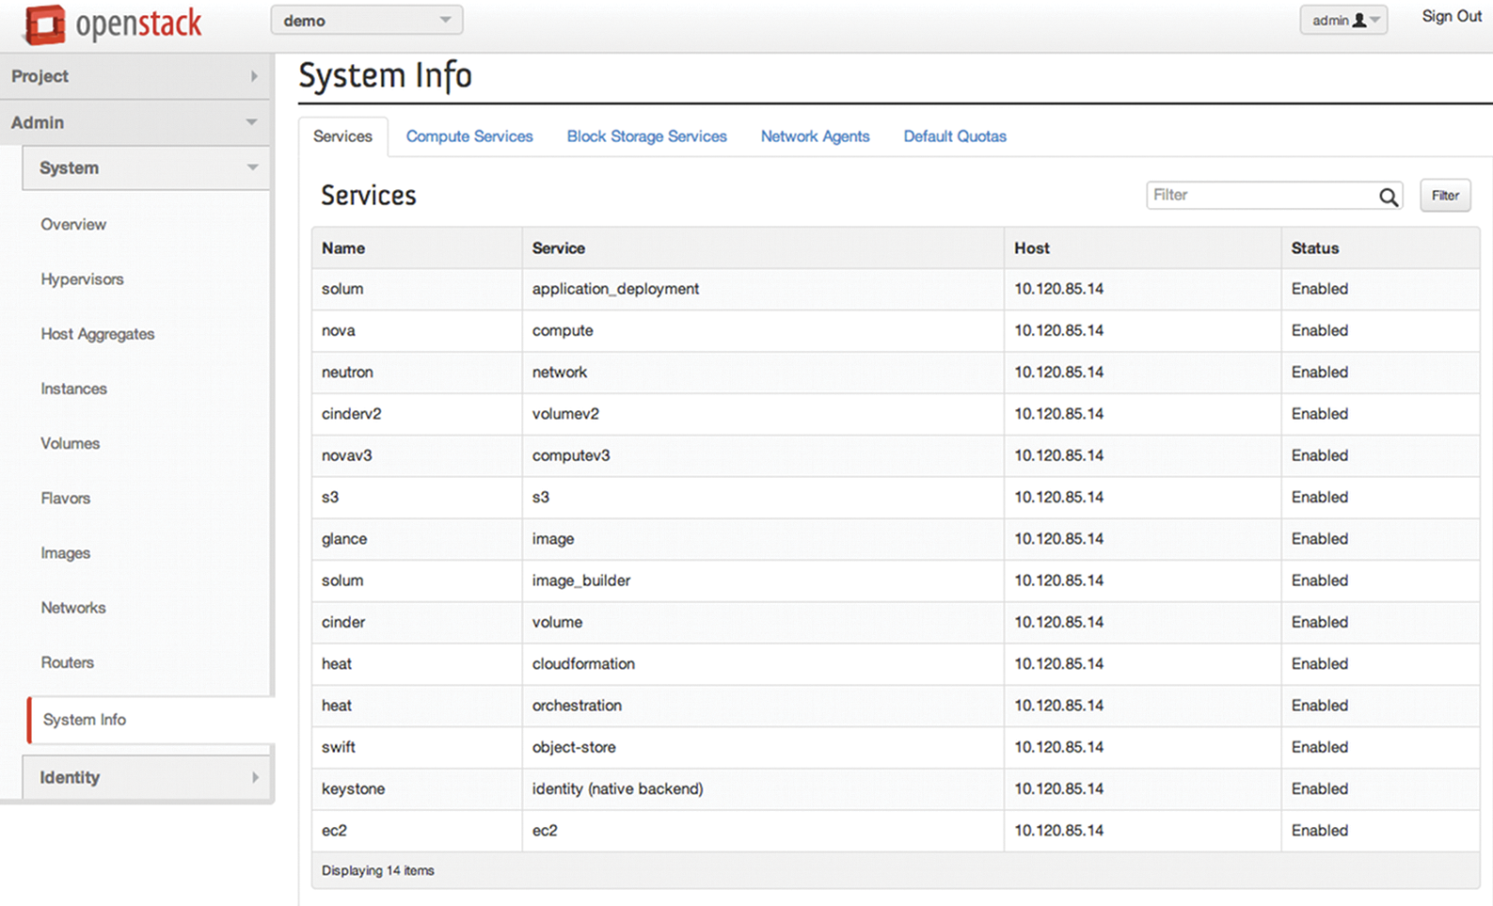Collapse the System panel group
The image size is (1493, 906).
coord(146,168)
